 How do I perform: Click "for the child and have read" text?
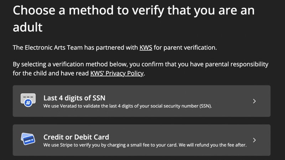(50, 74)
